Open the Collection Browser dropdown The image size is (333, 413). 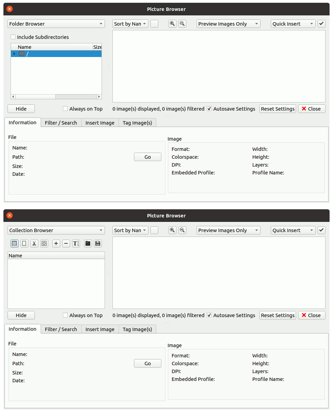pyautogui.click(x=56, y=230)
